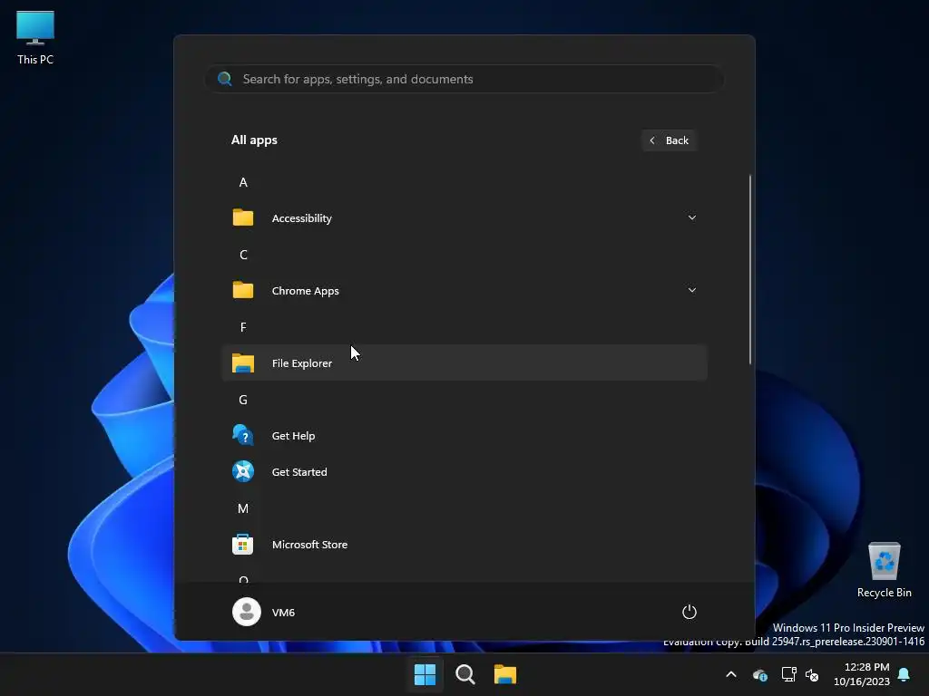The image size is (929, 696).
Task: Open the Get Started app
Action: click(464, 471)
